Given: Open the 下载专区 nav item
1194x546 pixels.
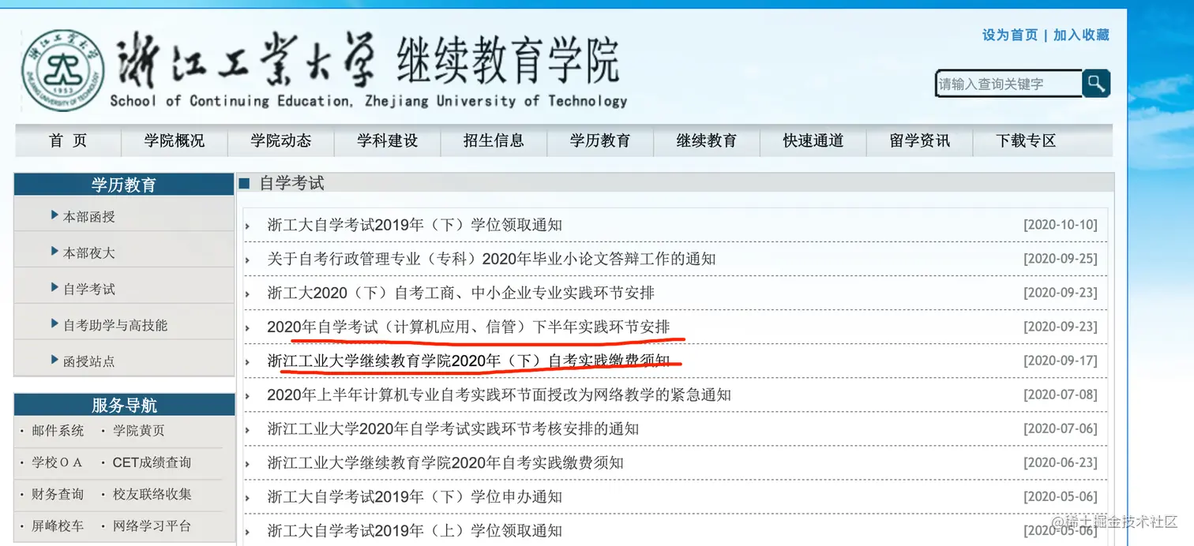Looking at the screenshot, I should (x=1026, y=140).
